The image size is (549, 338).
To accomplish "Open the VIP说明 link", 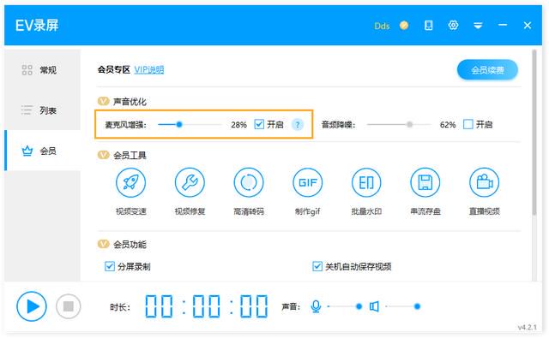I will click(148, 70).
